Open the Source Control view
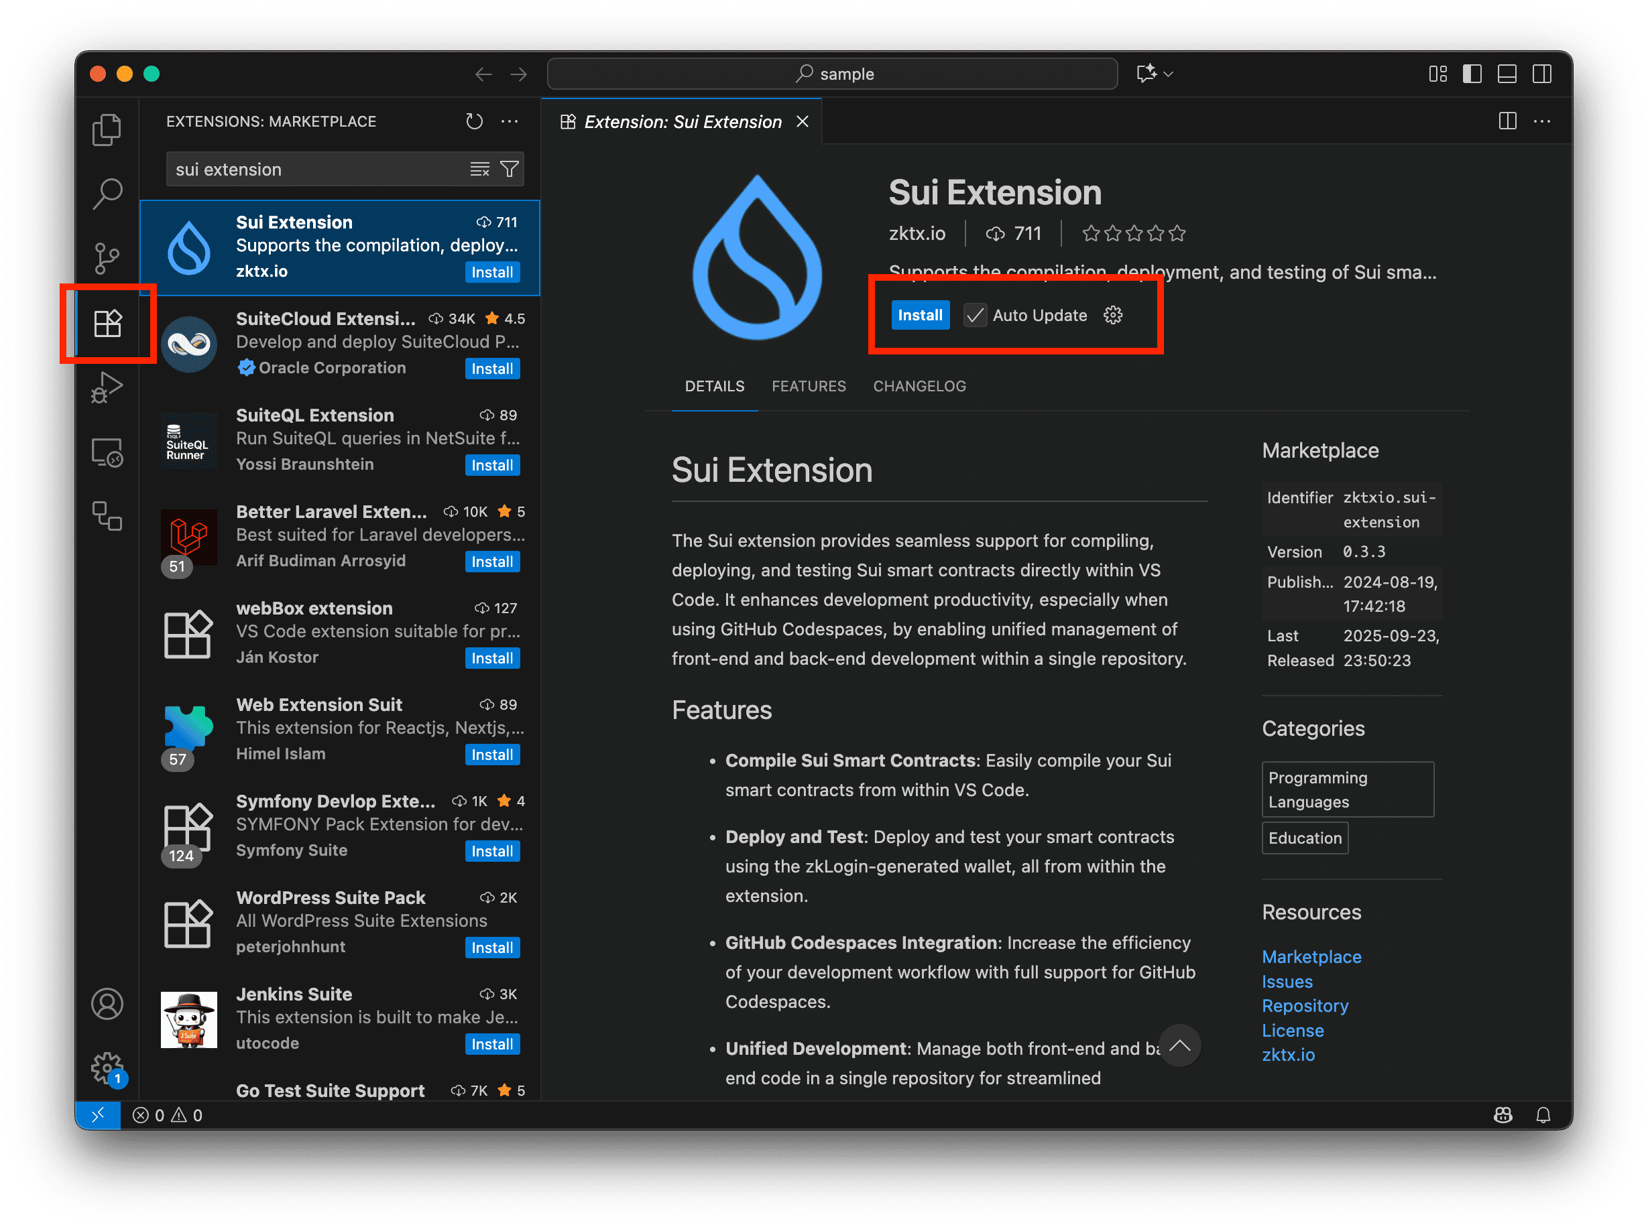The width and height of the screenshot is (1648, 1229). pos(107,258)
